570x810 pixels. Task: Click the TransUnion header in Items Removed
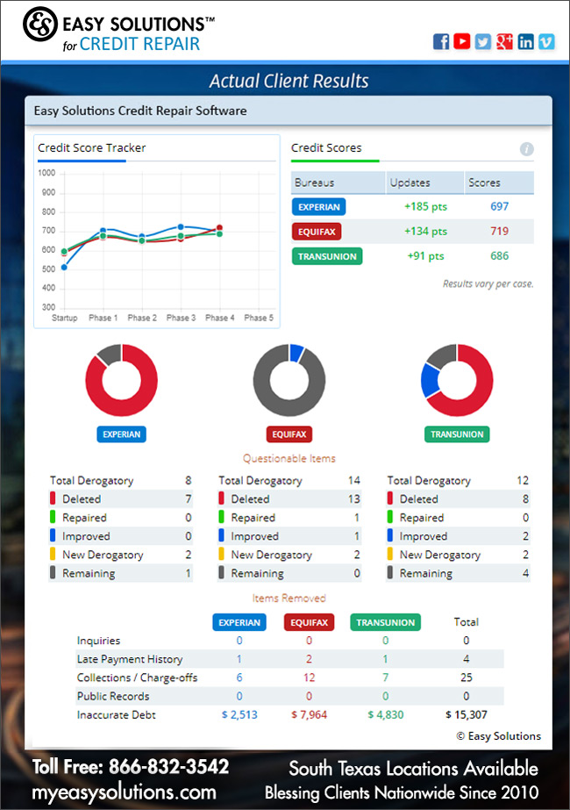coord(386,622)
